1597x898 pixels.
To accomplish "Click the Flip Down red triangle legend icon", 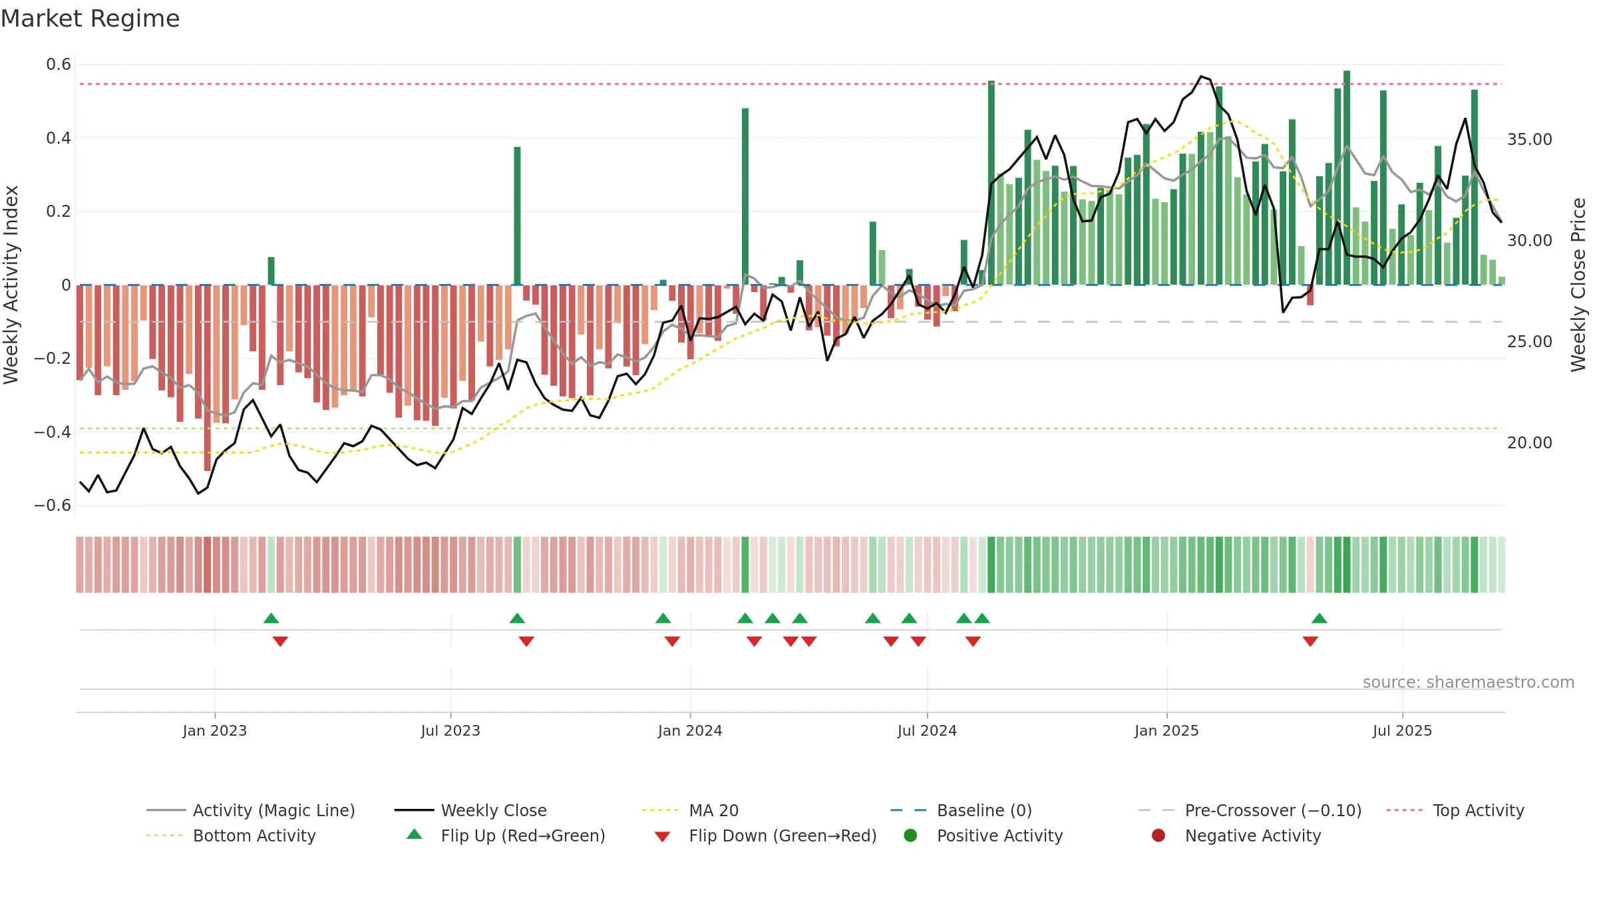I will coord(662,836).
